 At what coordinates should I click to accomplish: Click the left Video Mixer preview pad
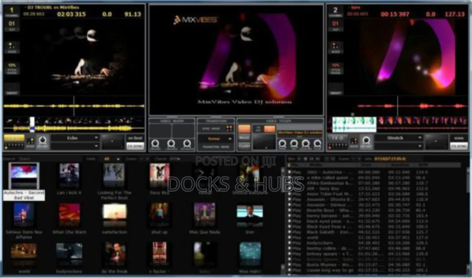160,131
